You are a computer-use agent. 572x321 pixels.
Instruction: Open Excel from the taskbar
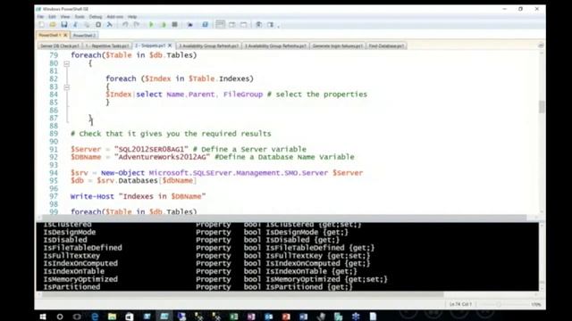coord(234,317)
